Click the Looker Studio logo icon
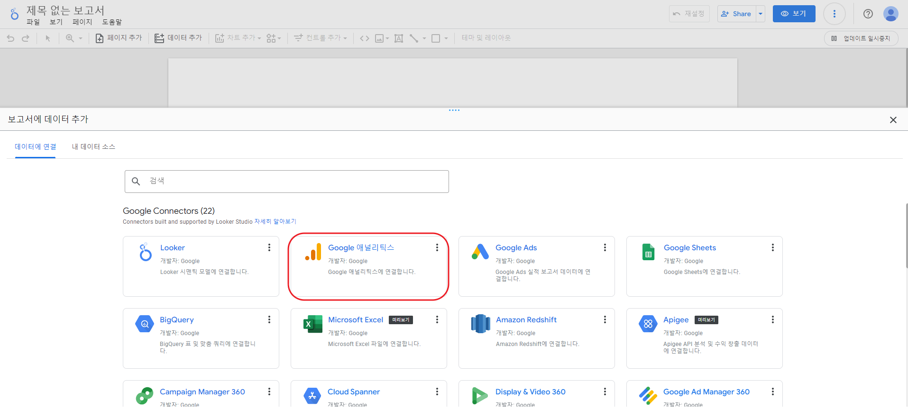The width and height of the screenshot is (908, 410). [x=15, y=14]
